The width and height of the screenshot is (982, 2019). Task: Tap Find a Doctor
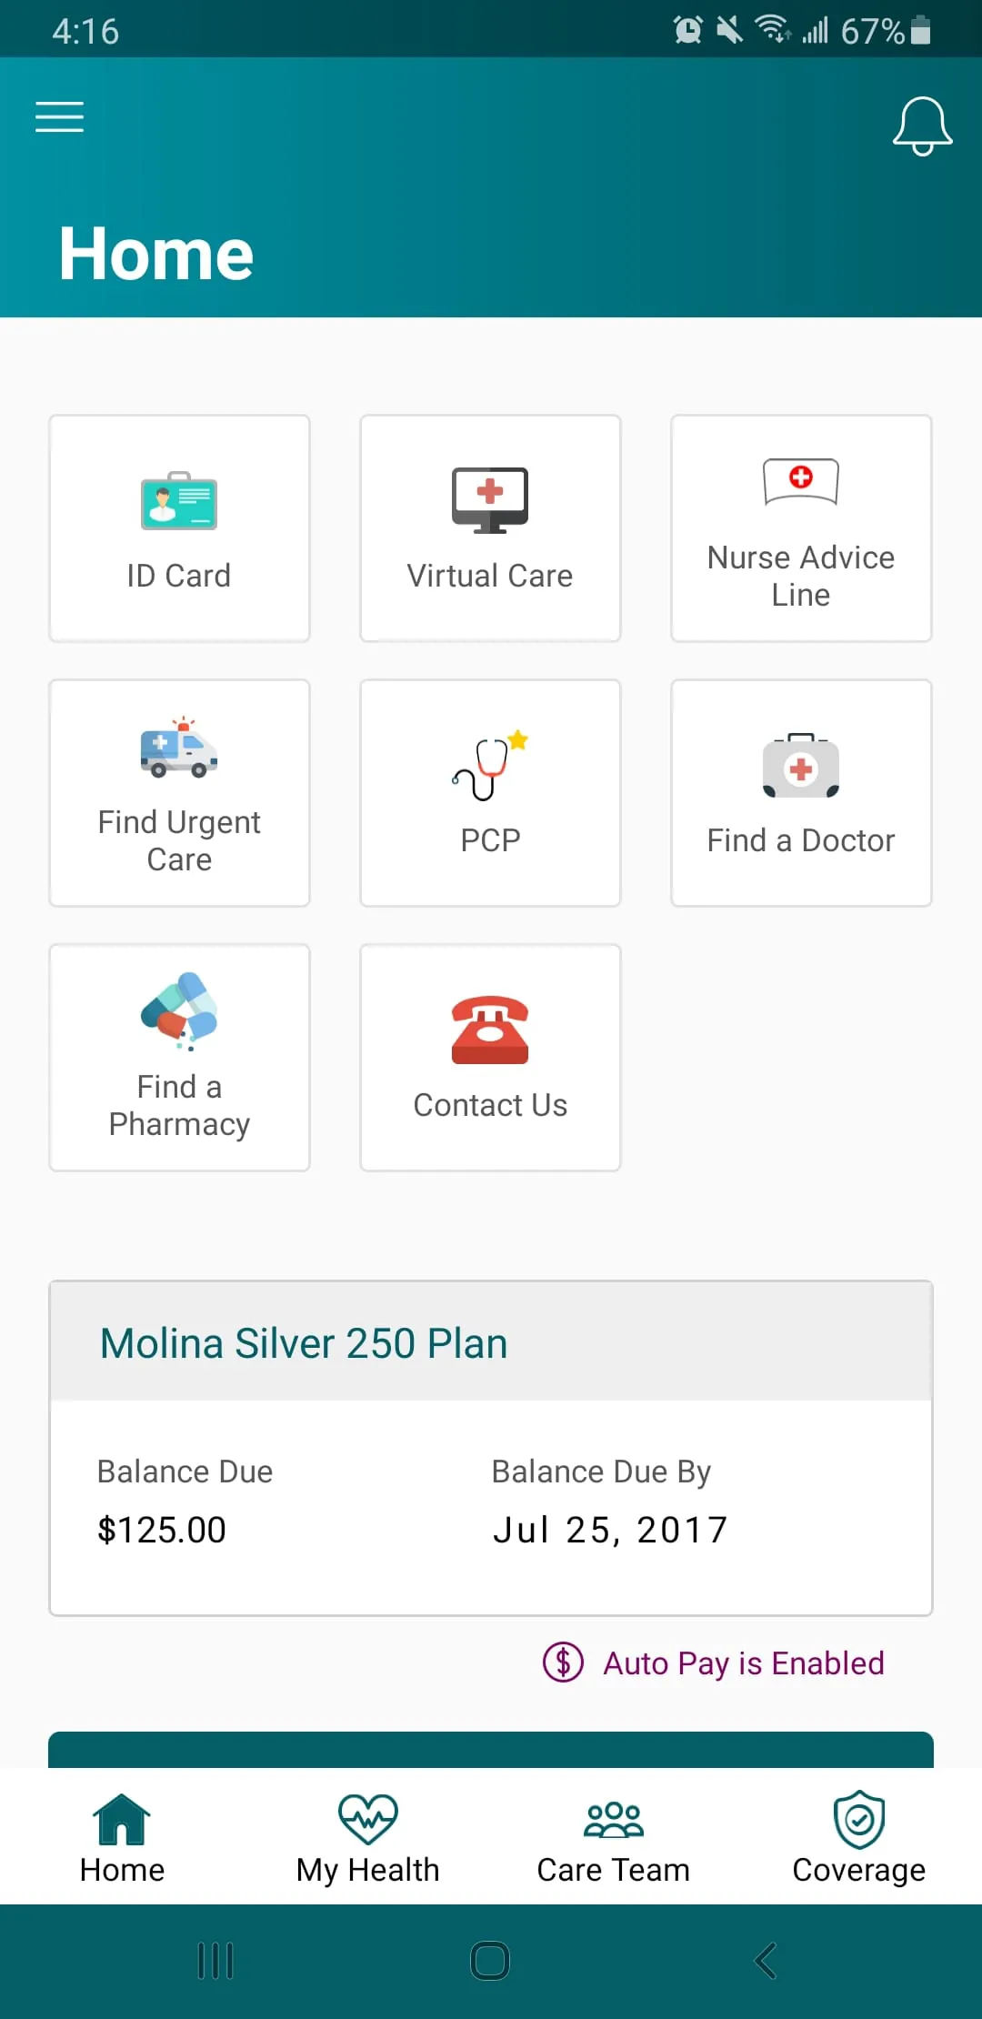pos(801,793)
